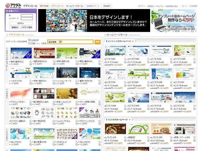Click the 会員加入 button in login box
This screenshot has height=151, width=202.
pos(15,27)
